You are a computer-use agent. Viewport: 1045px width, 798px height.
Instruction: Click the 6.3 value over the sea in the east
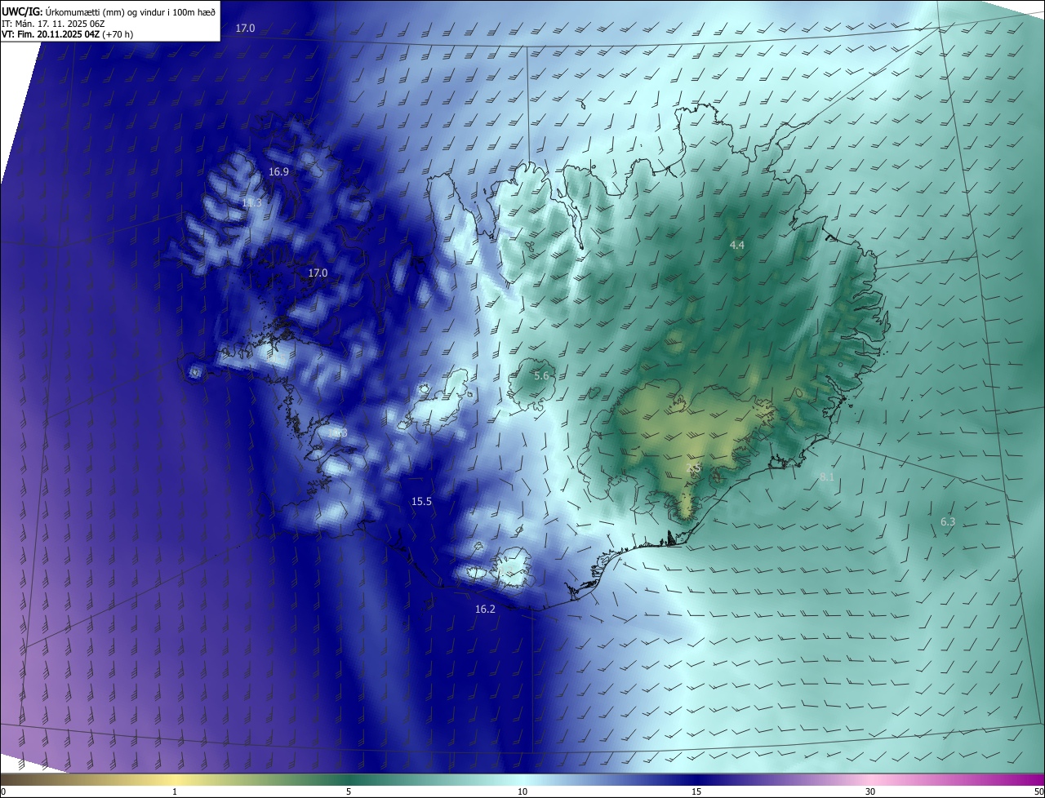[948, 521]
